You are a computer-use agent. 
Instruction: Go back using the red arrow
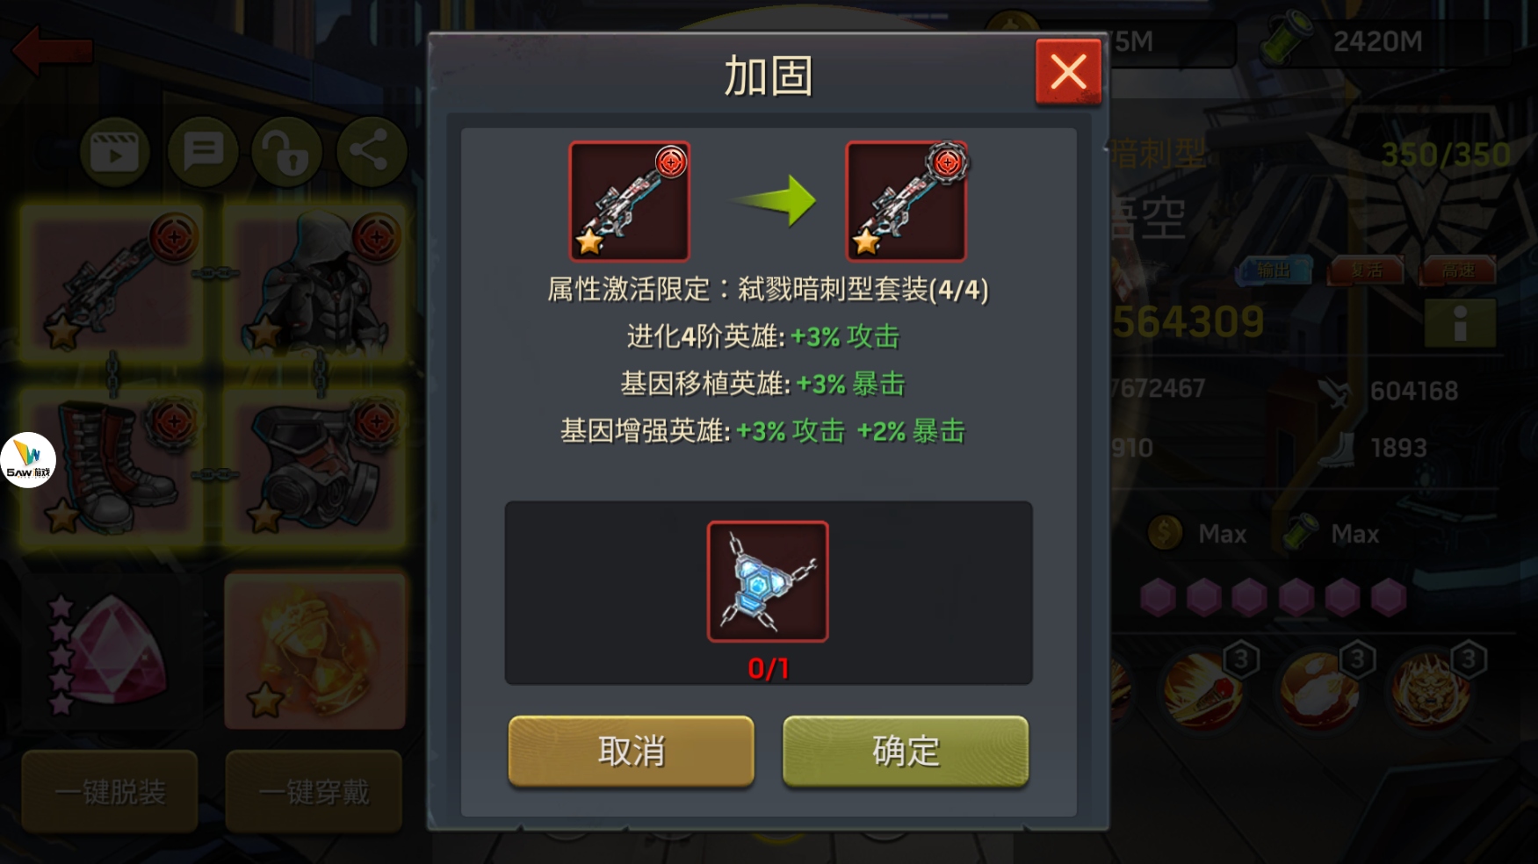coord(53,50)
